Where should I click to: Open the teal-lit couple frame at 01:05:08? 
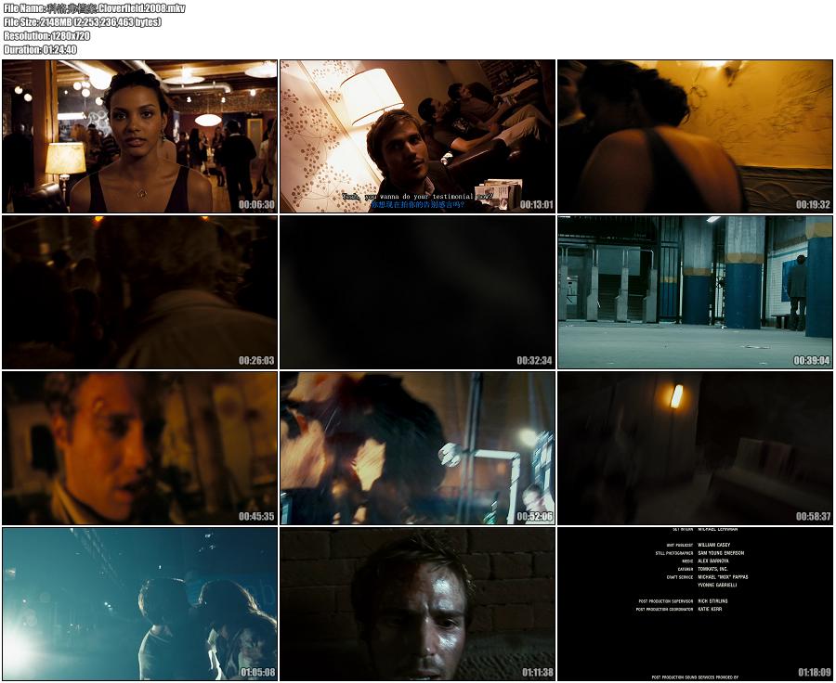point(139,604)
